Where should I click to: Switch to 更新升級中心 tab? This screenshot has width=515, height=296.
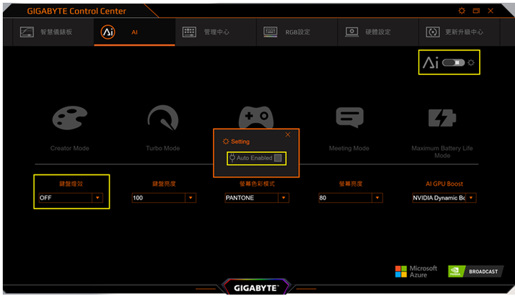click(459, 32)
